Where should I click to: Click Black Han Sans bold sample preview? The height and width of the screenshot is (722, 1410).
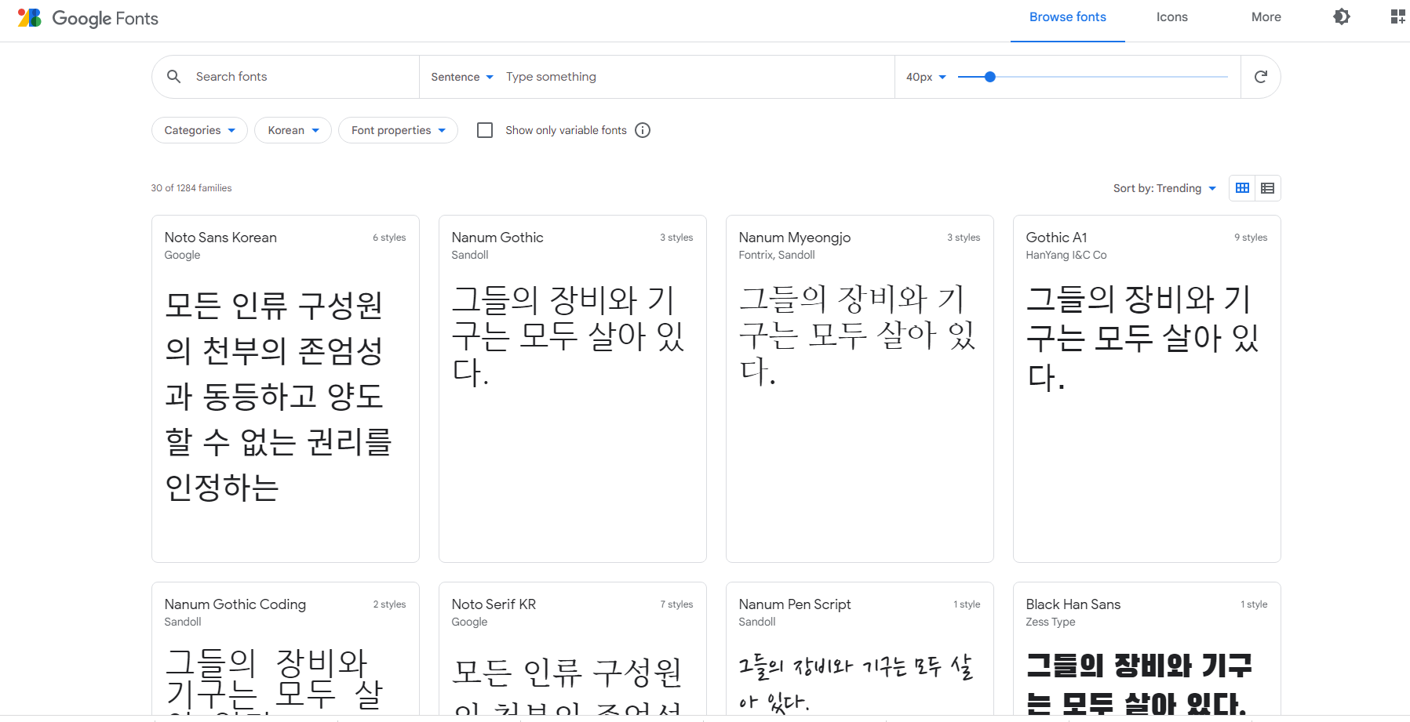pyautogui.click(x=1138, y=684)
